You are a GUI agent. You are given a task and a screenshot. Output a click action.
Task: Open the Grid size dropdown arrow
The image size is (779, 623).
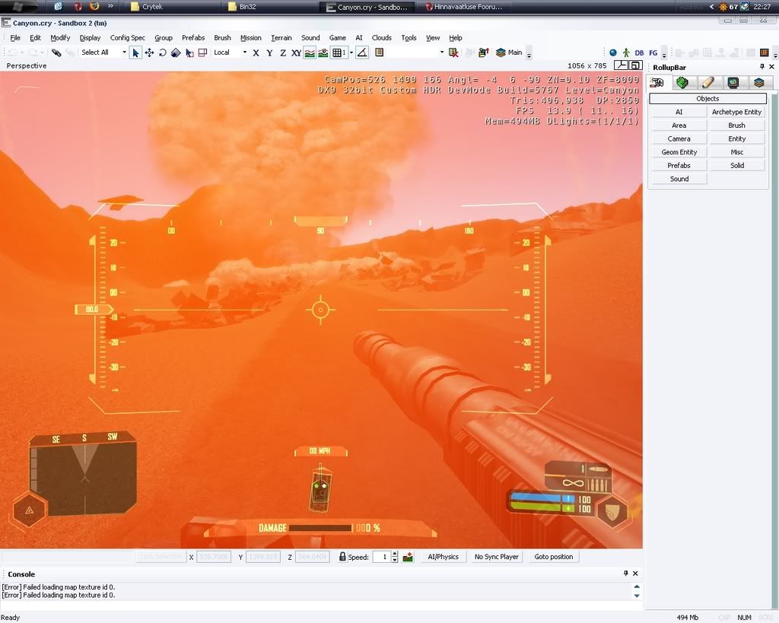click(x=351, y=52)
